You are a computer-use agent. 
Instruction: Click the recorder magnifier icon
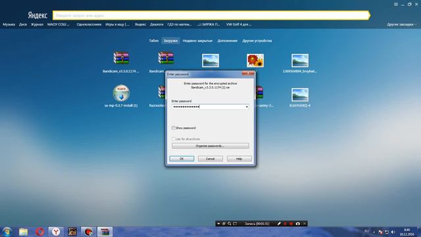click(x=230, y=224)
